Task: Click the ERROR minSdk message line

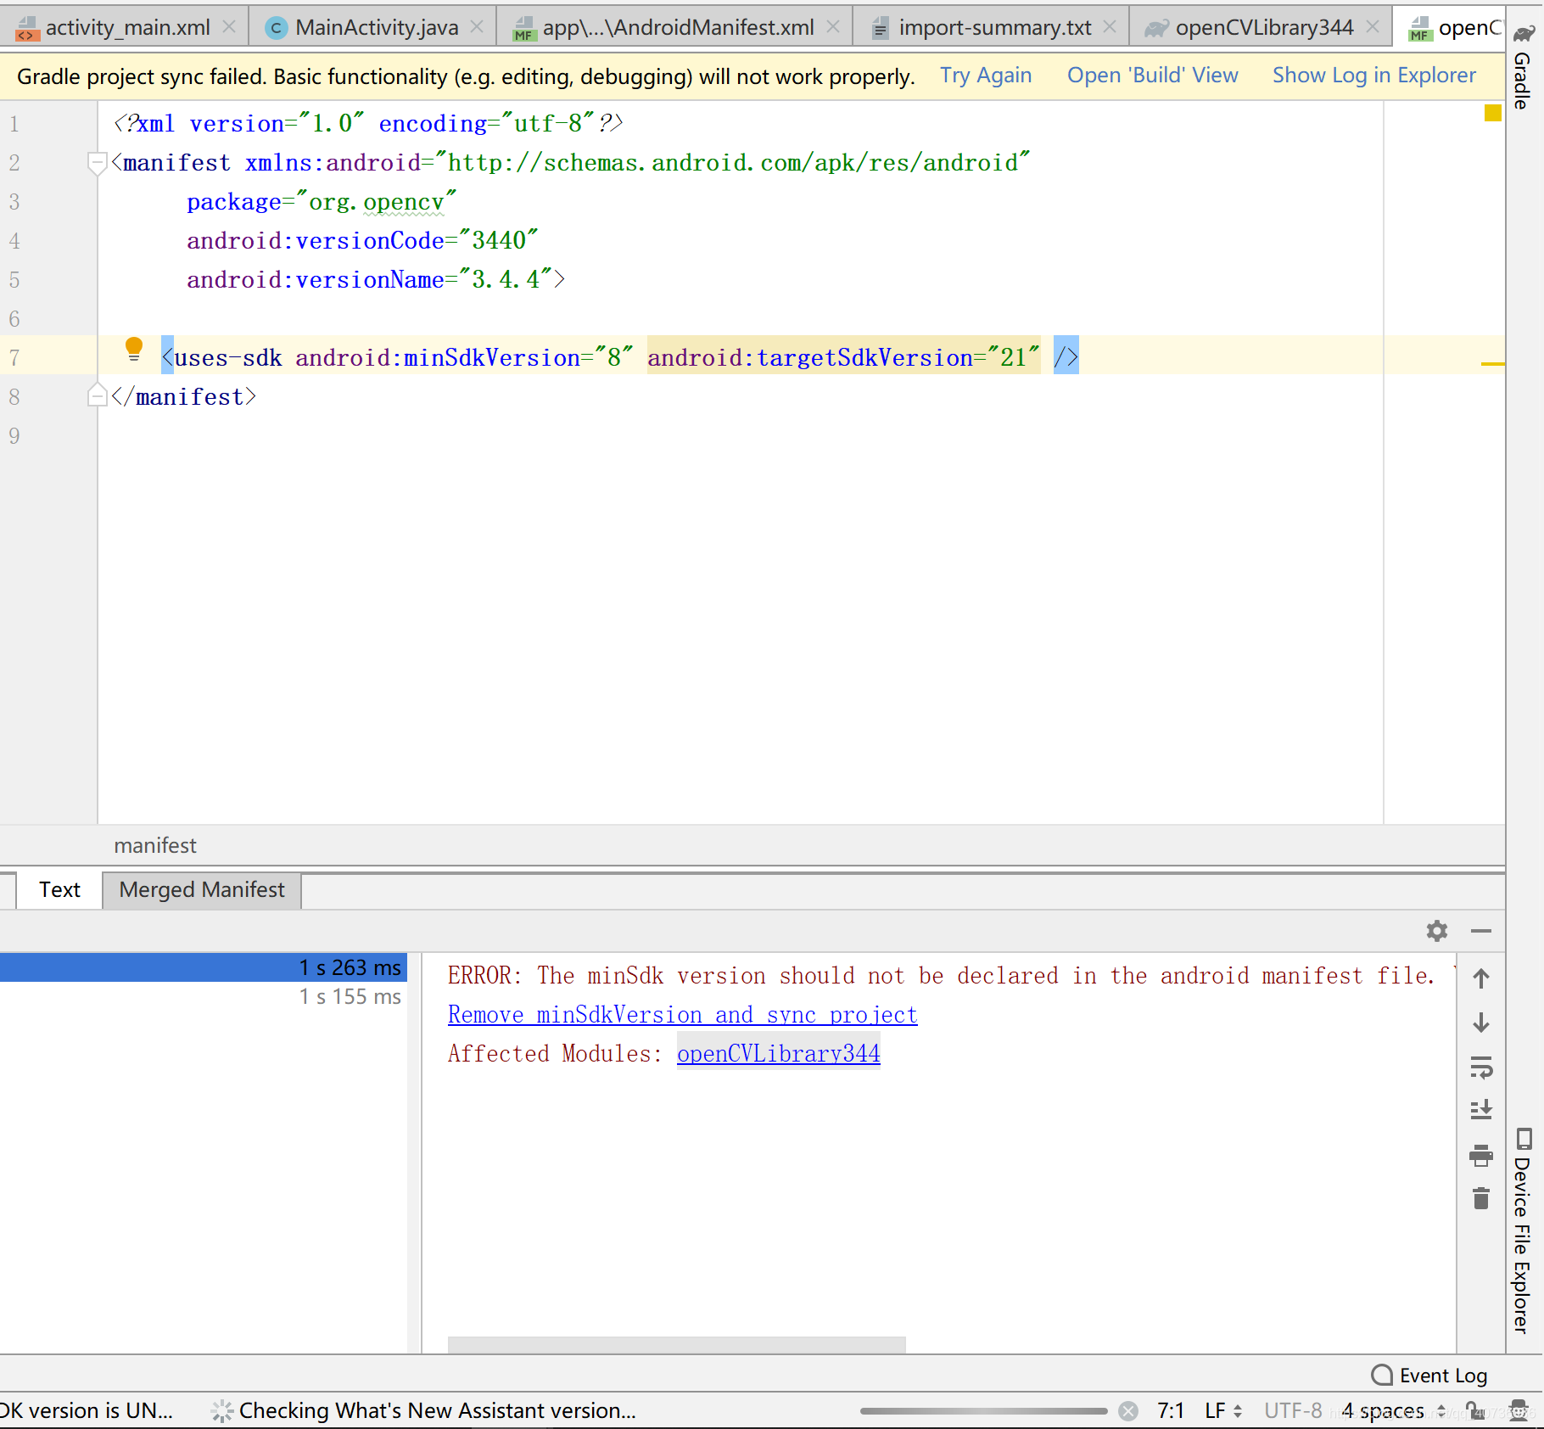Action: point(942,975)
